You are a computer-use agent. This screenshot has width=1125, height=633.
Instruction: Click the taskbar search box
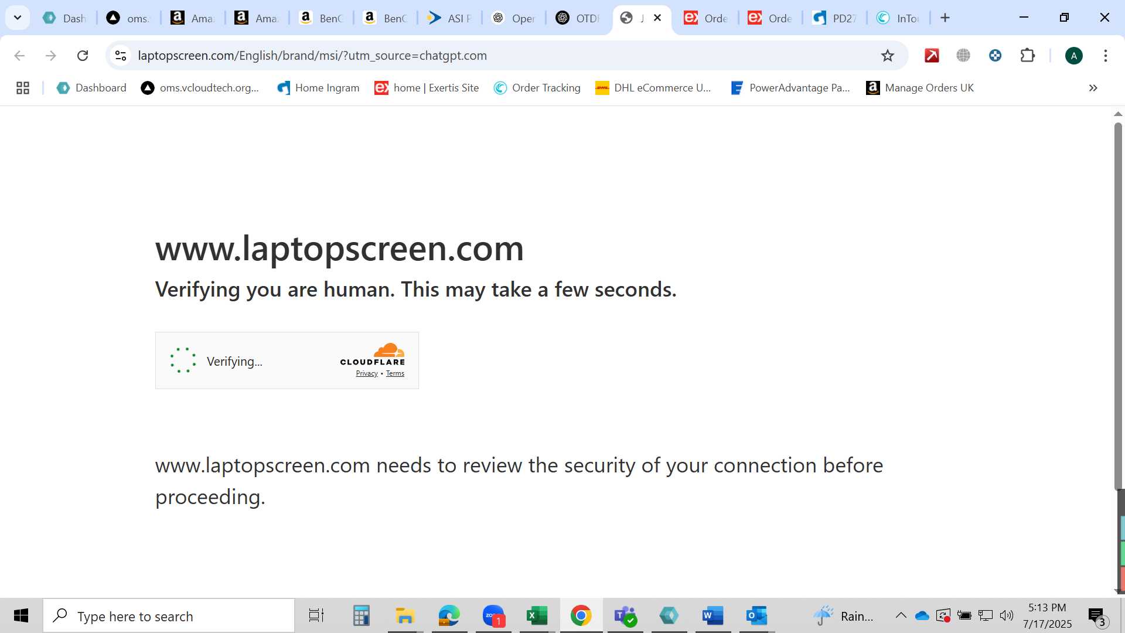point(169,616)
